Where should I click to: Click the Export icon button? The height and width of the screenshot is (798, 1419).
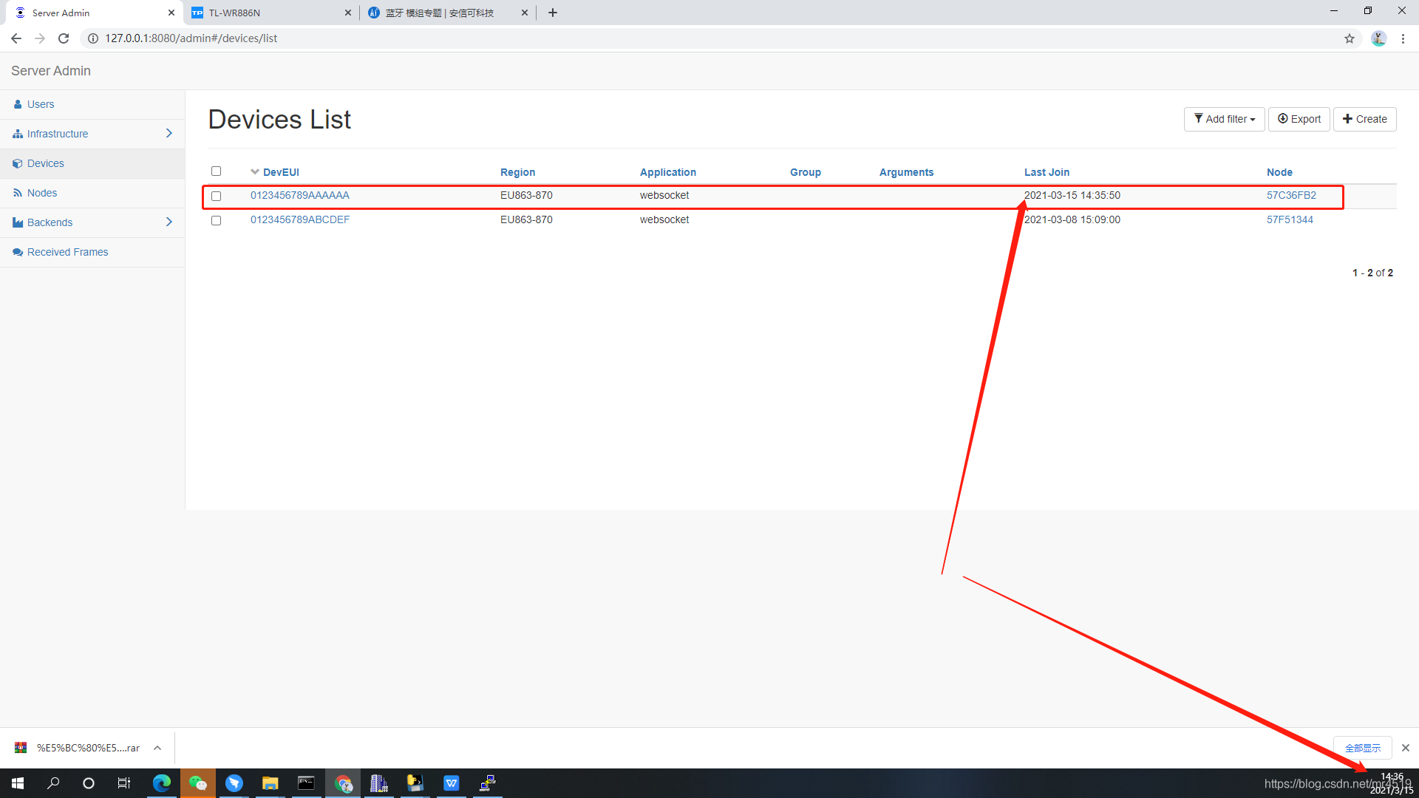click(x=1299, y=119)
